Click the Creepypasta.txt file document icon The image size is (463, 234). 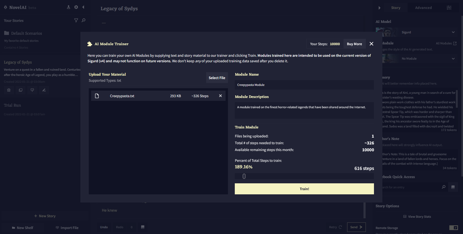[97, 96]
